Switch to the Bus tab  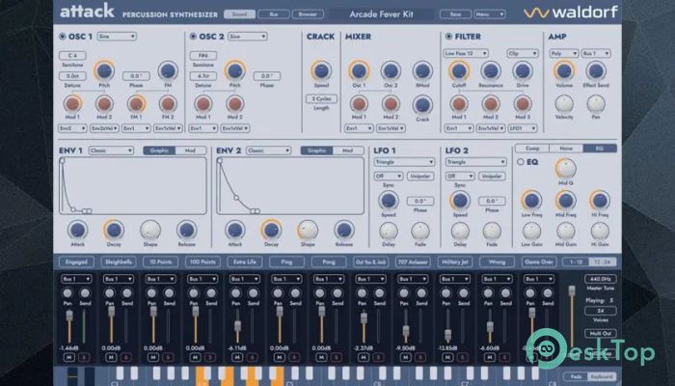[274, 14]
